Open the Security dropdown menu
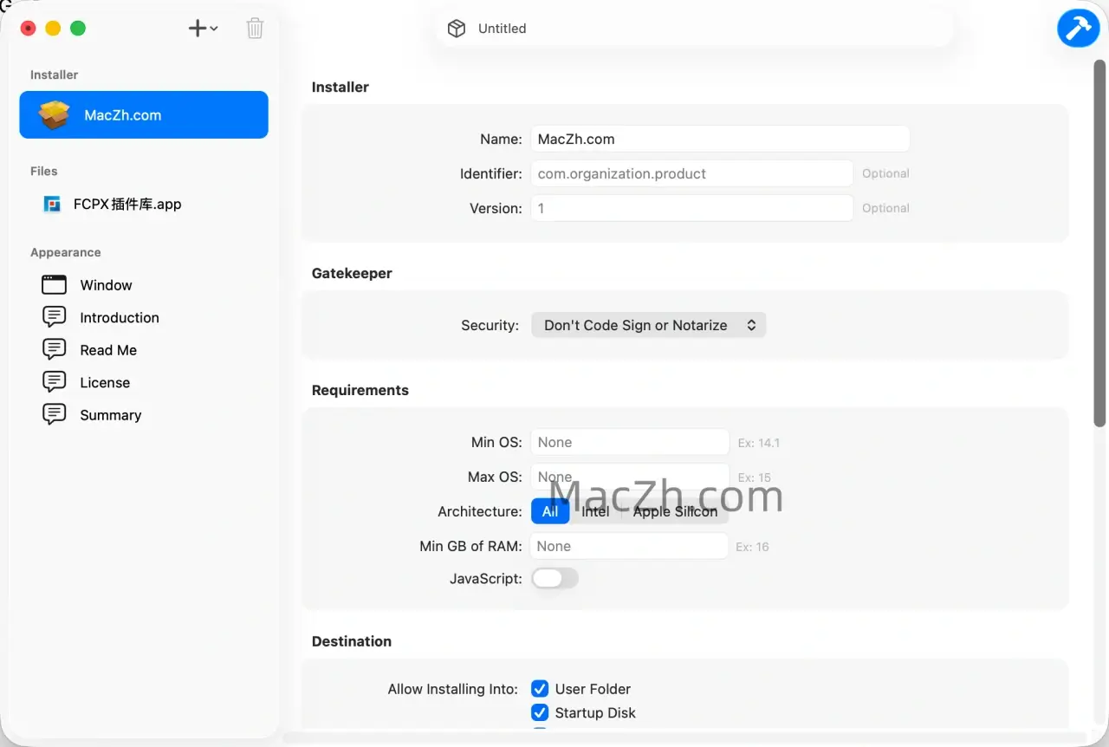The image size is (1109, 747). 648,325
